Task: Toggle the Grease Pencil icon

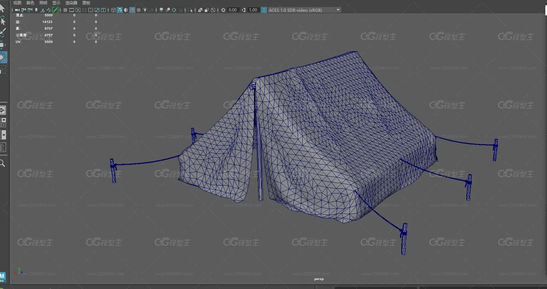Action: [55, 10]
